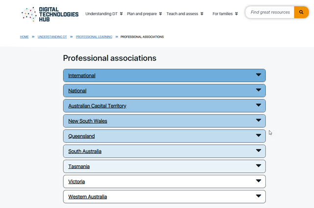Screen dimensions: 314x208
Task: Type in Find great resources field
Action: tap(270, 12)
